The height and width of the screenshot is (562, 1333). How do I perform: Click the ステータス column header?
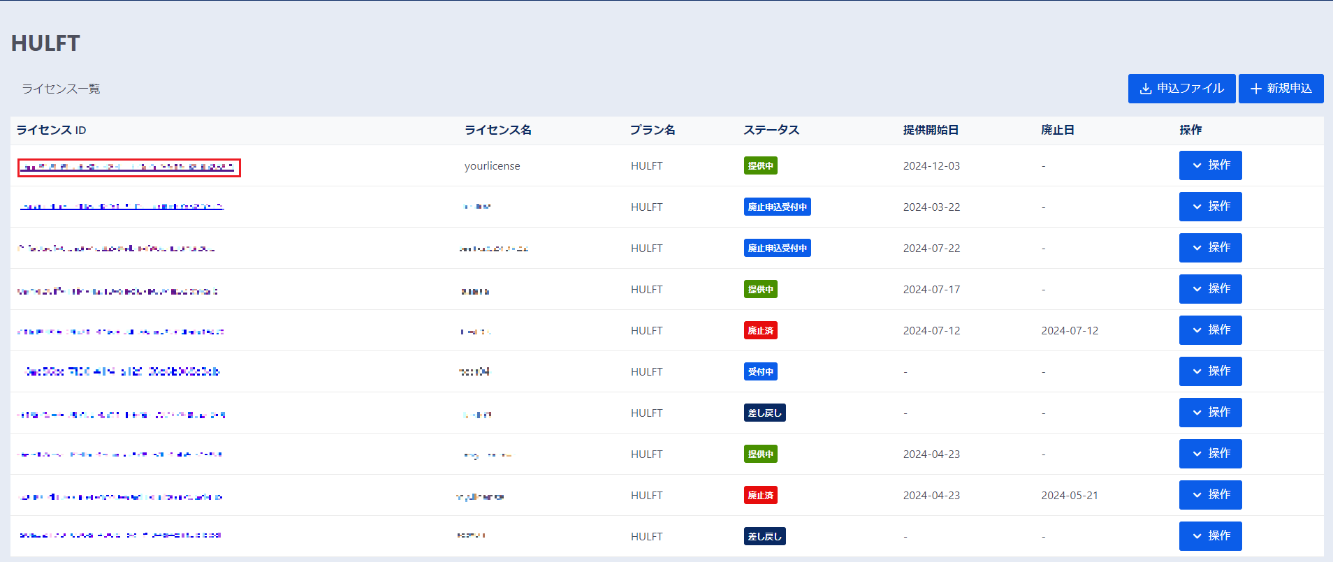point(771,131)
